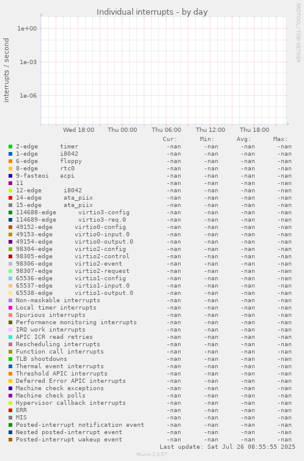The width and height of the screenshot is (304, 461).
Task: Click the cyan APIC ICR read retries swatch
Action: click(x=10, y=337)
